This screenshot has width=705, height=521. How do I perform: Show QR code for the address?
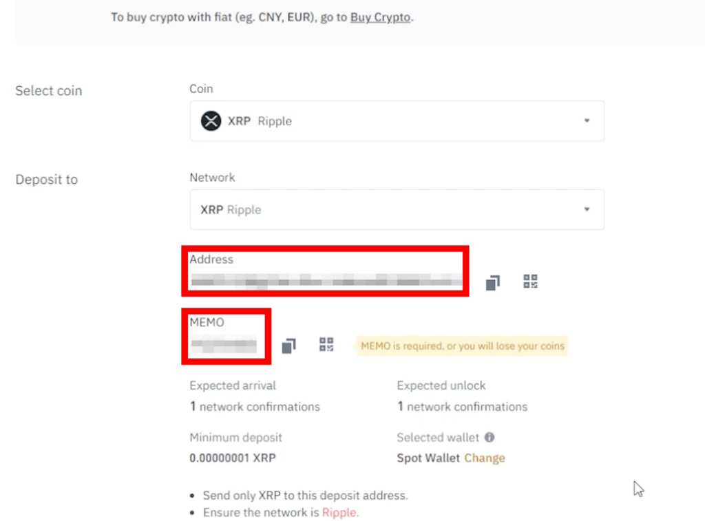pos(531,281)
